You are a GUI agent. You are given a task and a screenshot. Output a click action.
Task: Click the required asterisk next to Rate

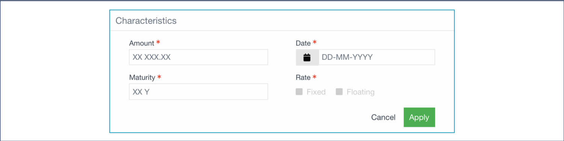tap(315, 77)
